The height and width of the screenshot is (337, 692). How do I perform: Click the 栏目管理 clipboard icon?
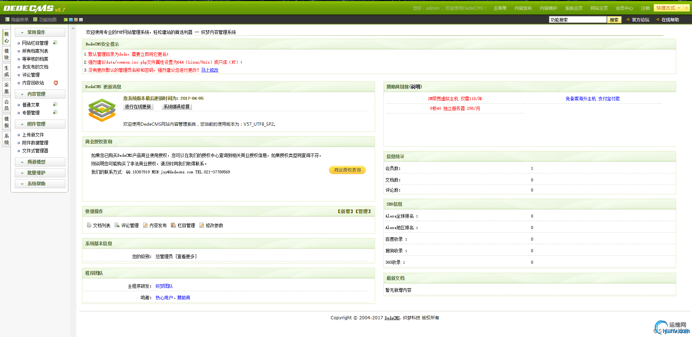[173, 225]
